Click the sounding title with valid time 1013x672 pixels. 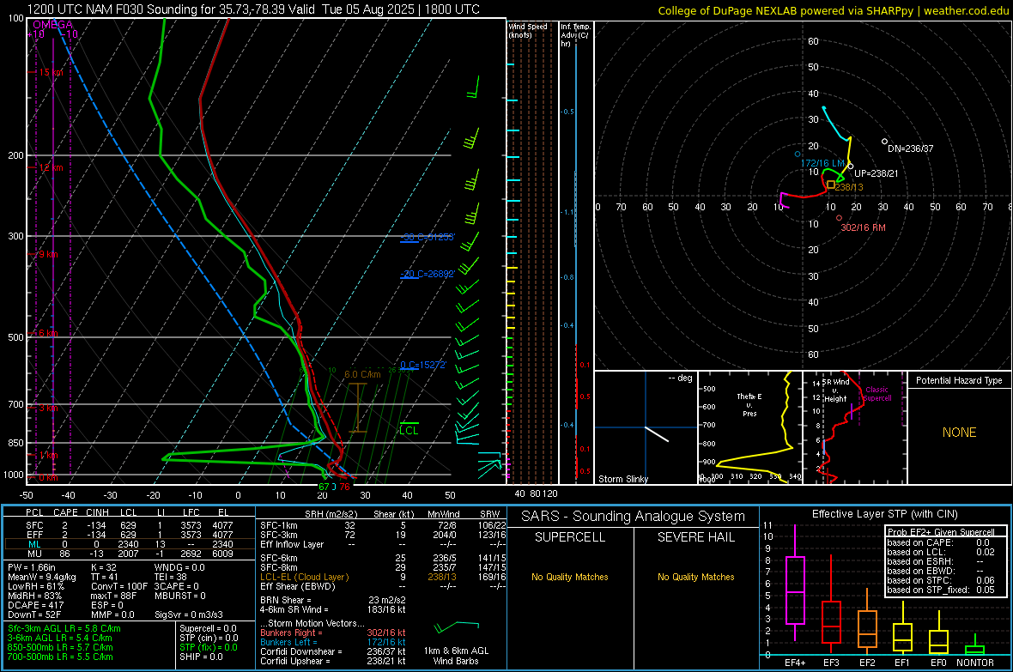pyautogui.click(x=253, y=9)
